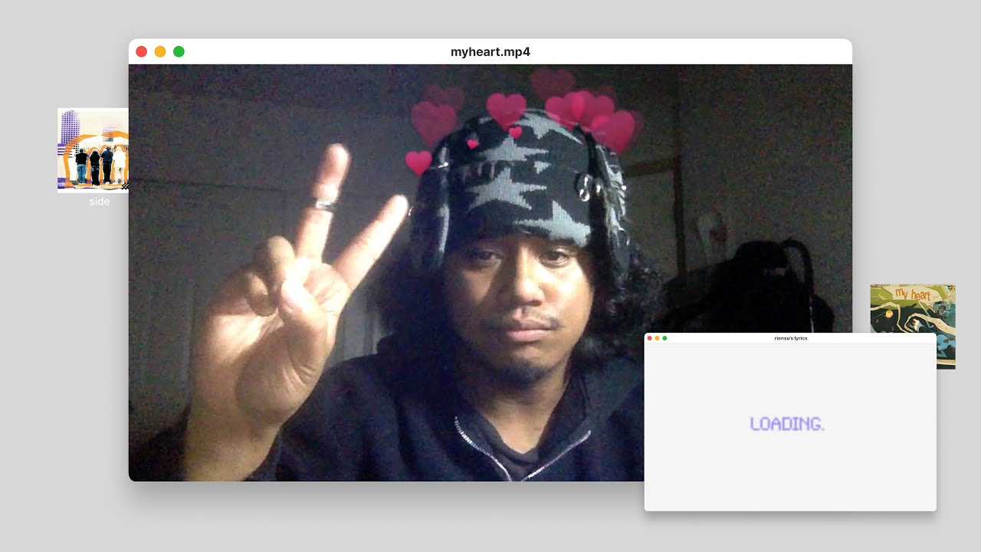
Task: Click the LOADING. text in lyrics window
Action: pyautogui.click(x=787, y=424)
